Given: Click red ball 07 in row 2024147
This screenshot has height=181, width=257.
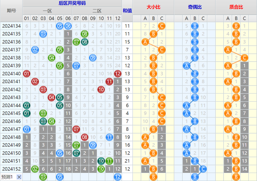Looking at the screenshot, I should 76,129.
